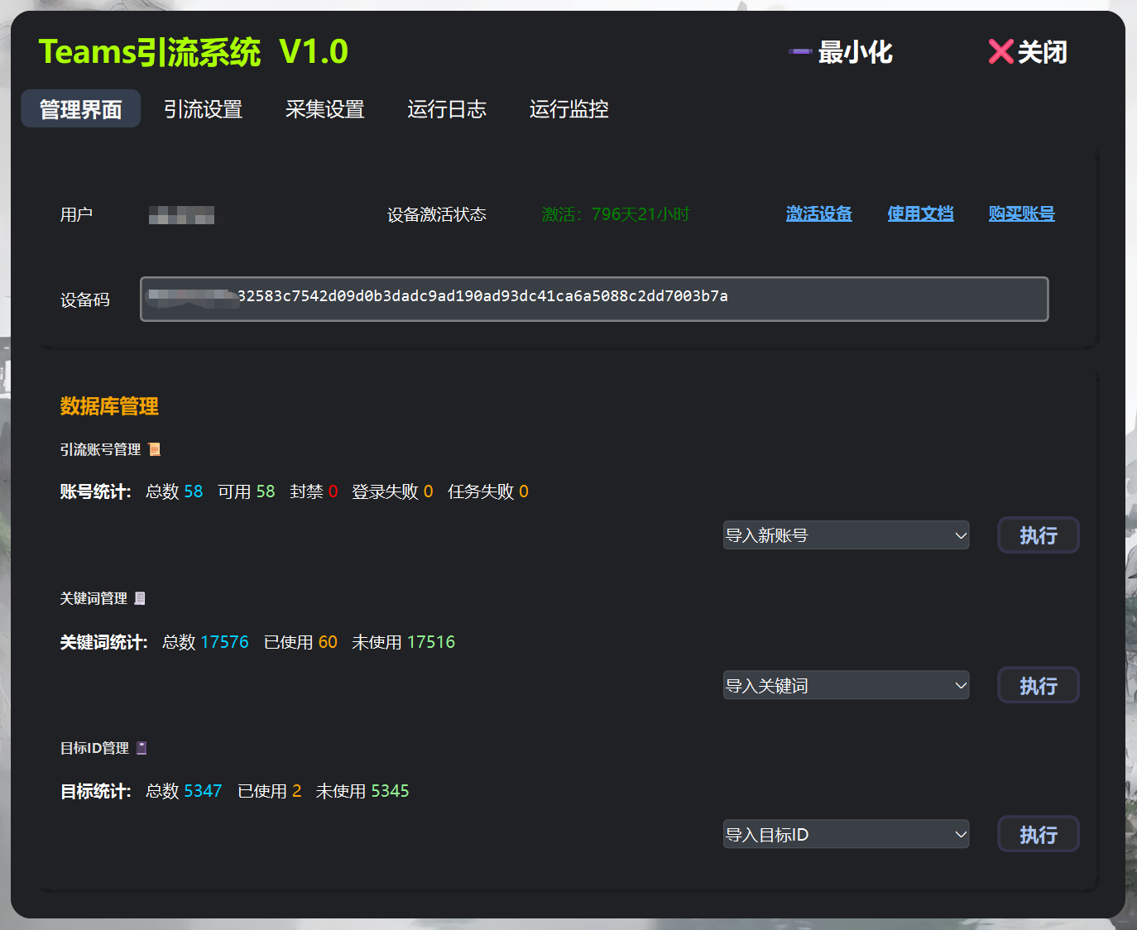Viewport: 1137px width, 930px height.
Task: Click the notebook icon next to 目标ID管理
Action: point(141,747)
